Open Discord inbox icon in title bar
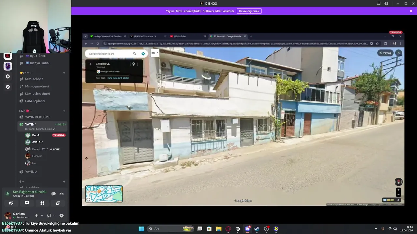Screen dimensions: 417x234 tap(379, 3)
